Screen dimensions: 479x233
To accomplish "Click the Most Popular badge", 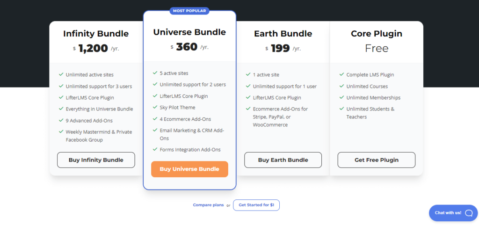I will (190, 11).
